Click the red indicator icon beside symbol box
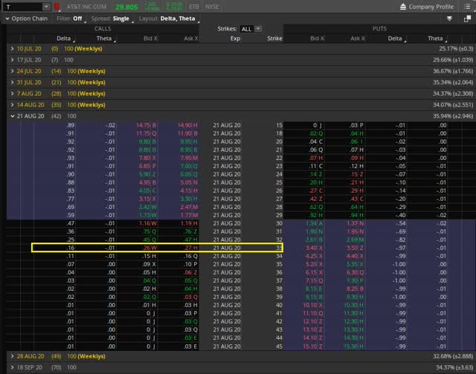476x374 pixels. click(x=57, y=7)
